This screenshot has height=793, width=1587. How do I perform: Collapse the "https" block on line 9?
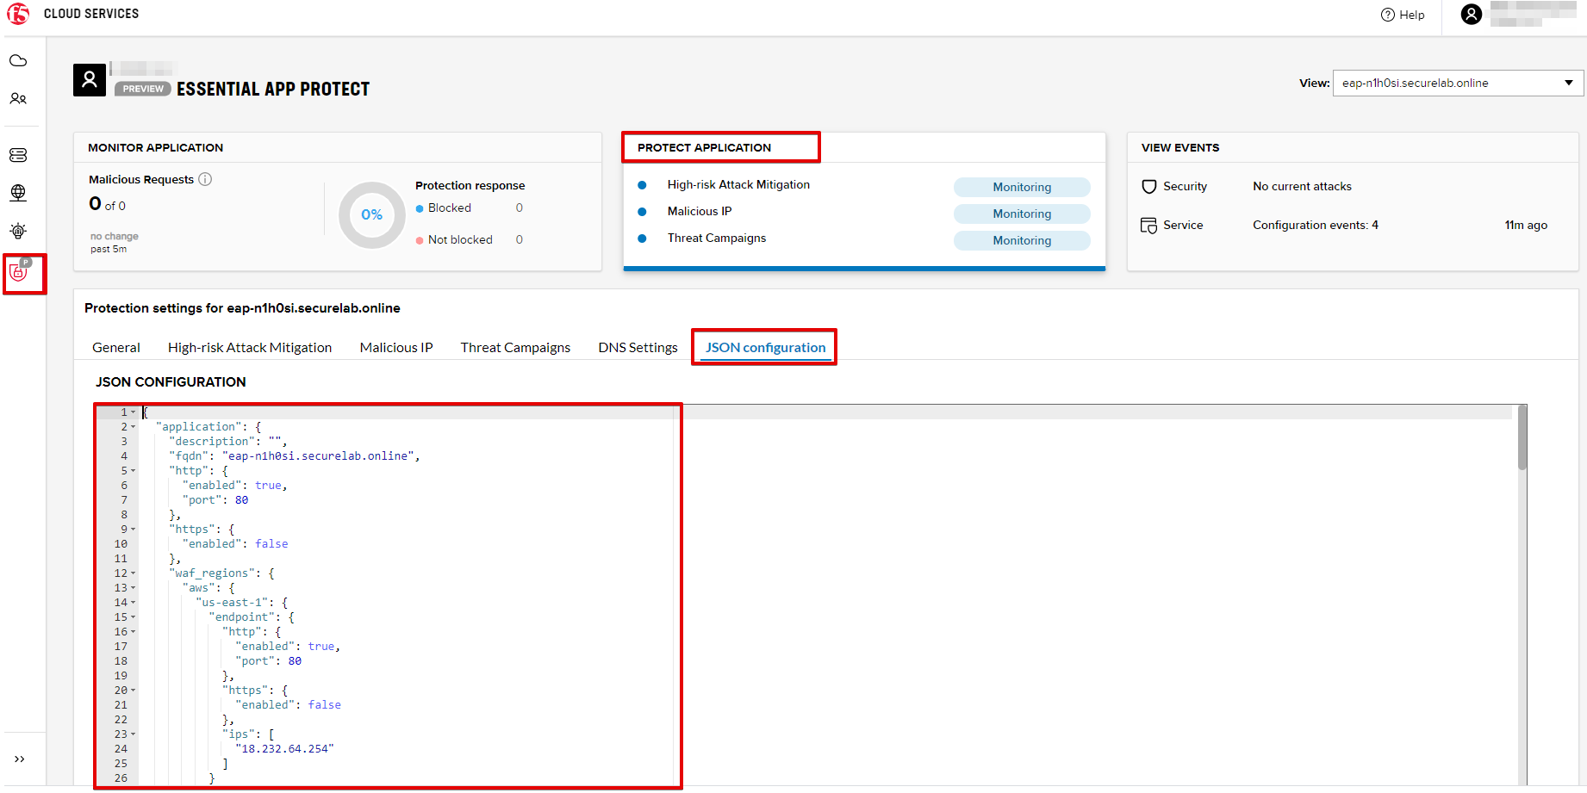pyautogui.click(x=133, y=530)
